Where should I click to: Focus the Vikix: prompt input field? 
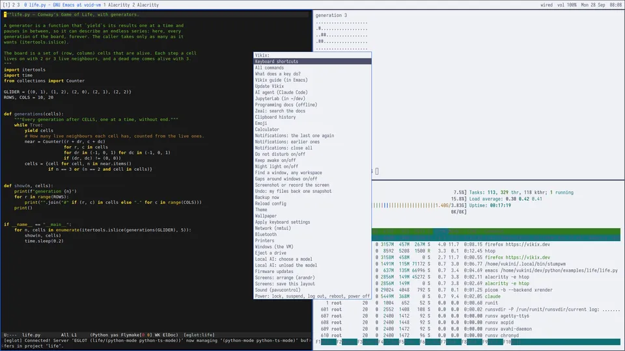coord(312,55)
